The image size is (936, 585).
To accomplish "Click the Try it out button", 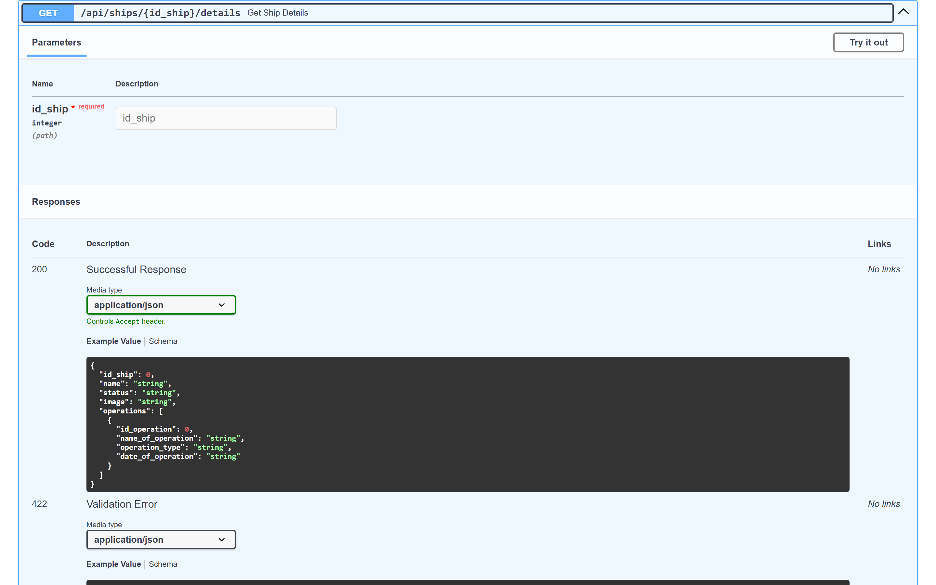I will point(868,42).
